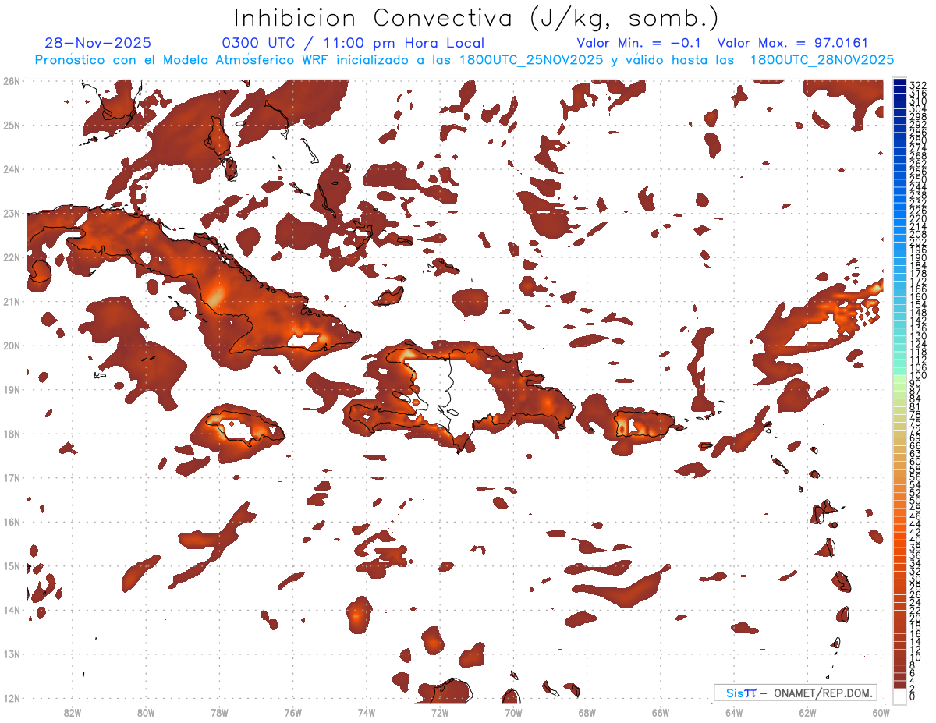Click the 'Pronostico con el Modelo Atmosferico WRF' line

coord(463,60)
